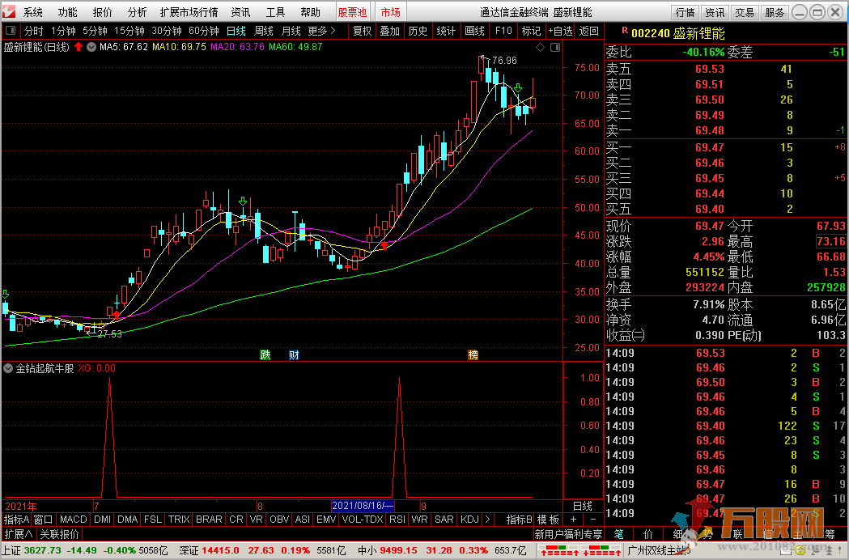849x560 pixels.
Task: Select the KDJ indicator tab
Action: [469, 520]
